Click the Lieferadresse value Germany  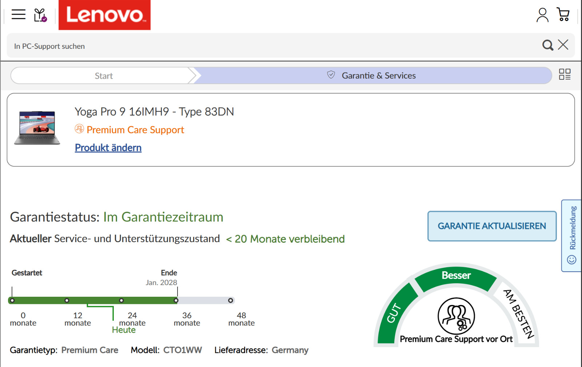(x=290, y=350)
